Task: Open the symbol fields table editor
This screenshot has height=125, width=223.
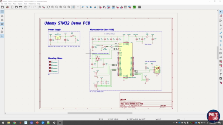Action: (x=125, y=7)
